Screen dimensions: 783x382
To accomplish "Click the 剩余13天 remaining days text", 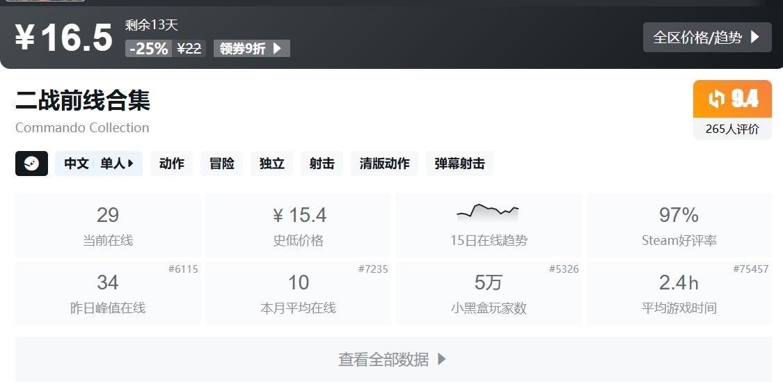I will tap(151, 25).
